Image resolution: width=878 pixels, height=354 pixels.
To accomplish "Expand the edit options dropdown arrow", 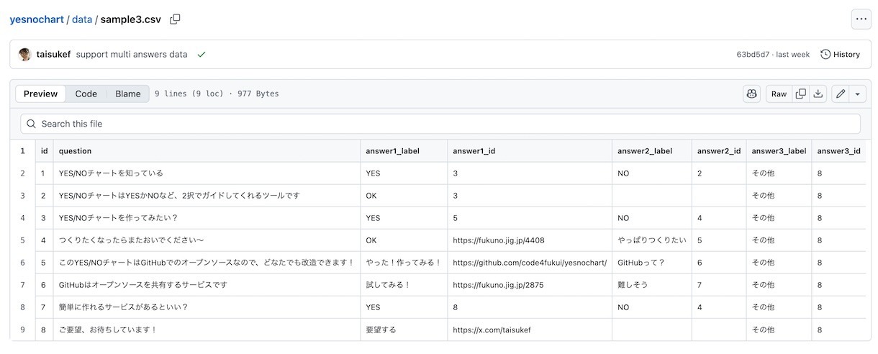I will point(857,94).
